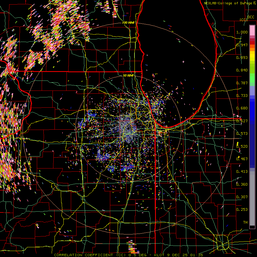
Task: Click the TH threshold label on the scale
Action: [x=245, y=222]
